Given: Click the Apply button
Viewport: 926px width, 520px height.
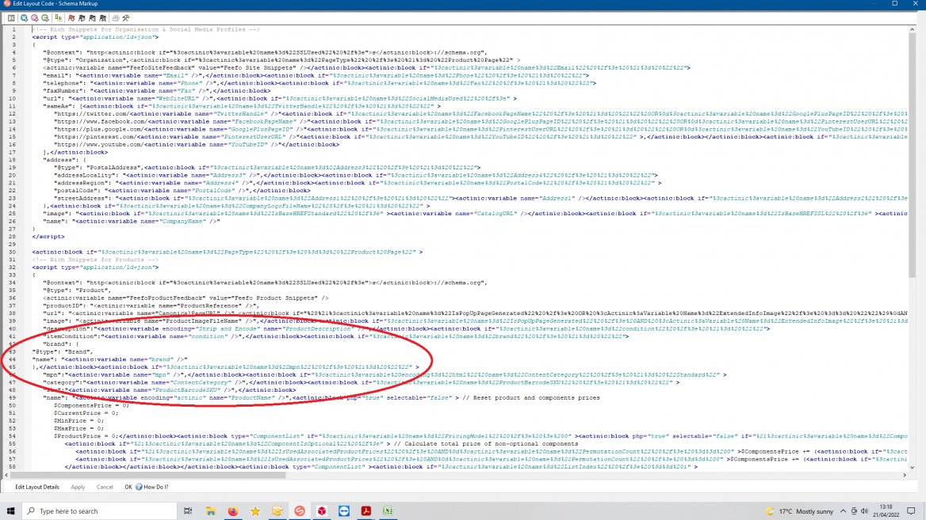Looking at the screenshot, I should coord(78,487).
